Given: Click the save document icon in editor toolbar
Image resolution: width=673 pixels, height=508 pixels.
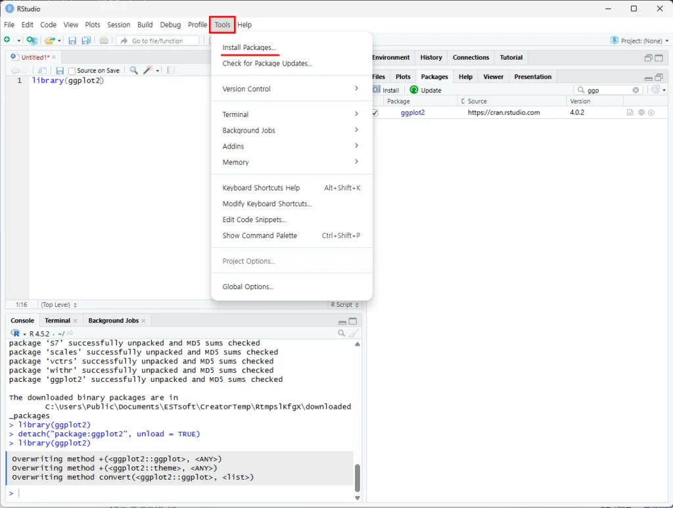Looking at the screenshot, I should tap(60, 70).
